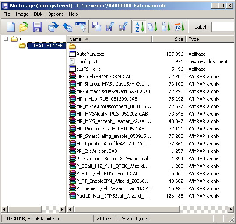The width and height of the screenshot is (236, 224).
Task: Sort files by size icon
Action: (x=166, y=27)
